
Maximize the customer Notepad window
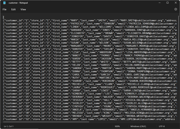click(x=167, y=3)
